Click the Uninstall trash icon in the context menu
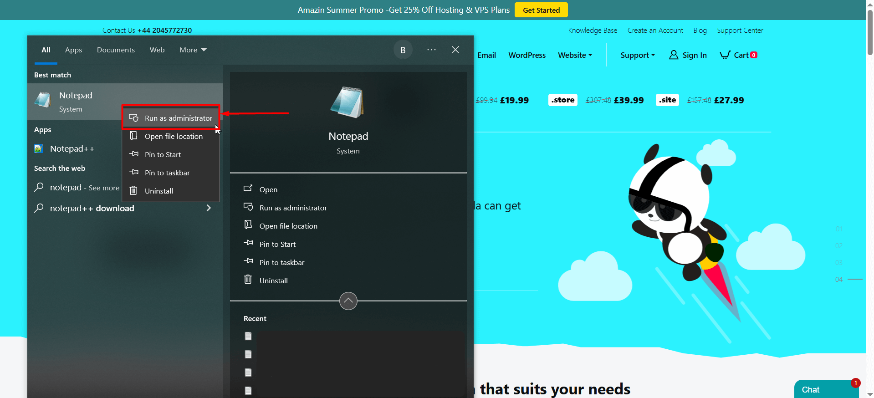This screenshot has width=874, height=398. (133, 190)
